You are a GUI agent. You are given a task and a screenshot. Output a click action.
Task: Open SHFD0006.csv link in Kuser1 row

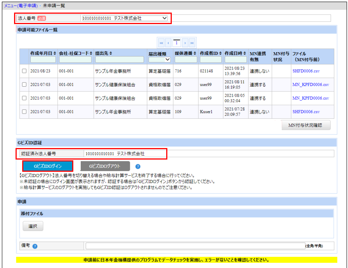(306, 111)
